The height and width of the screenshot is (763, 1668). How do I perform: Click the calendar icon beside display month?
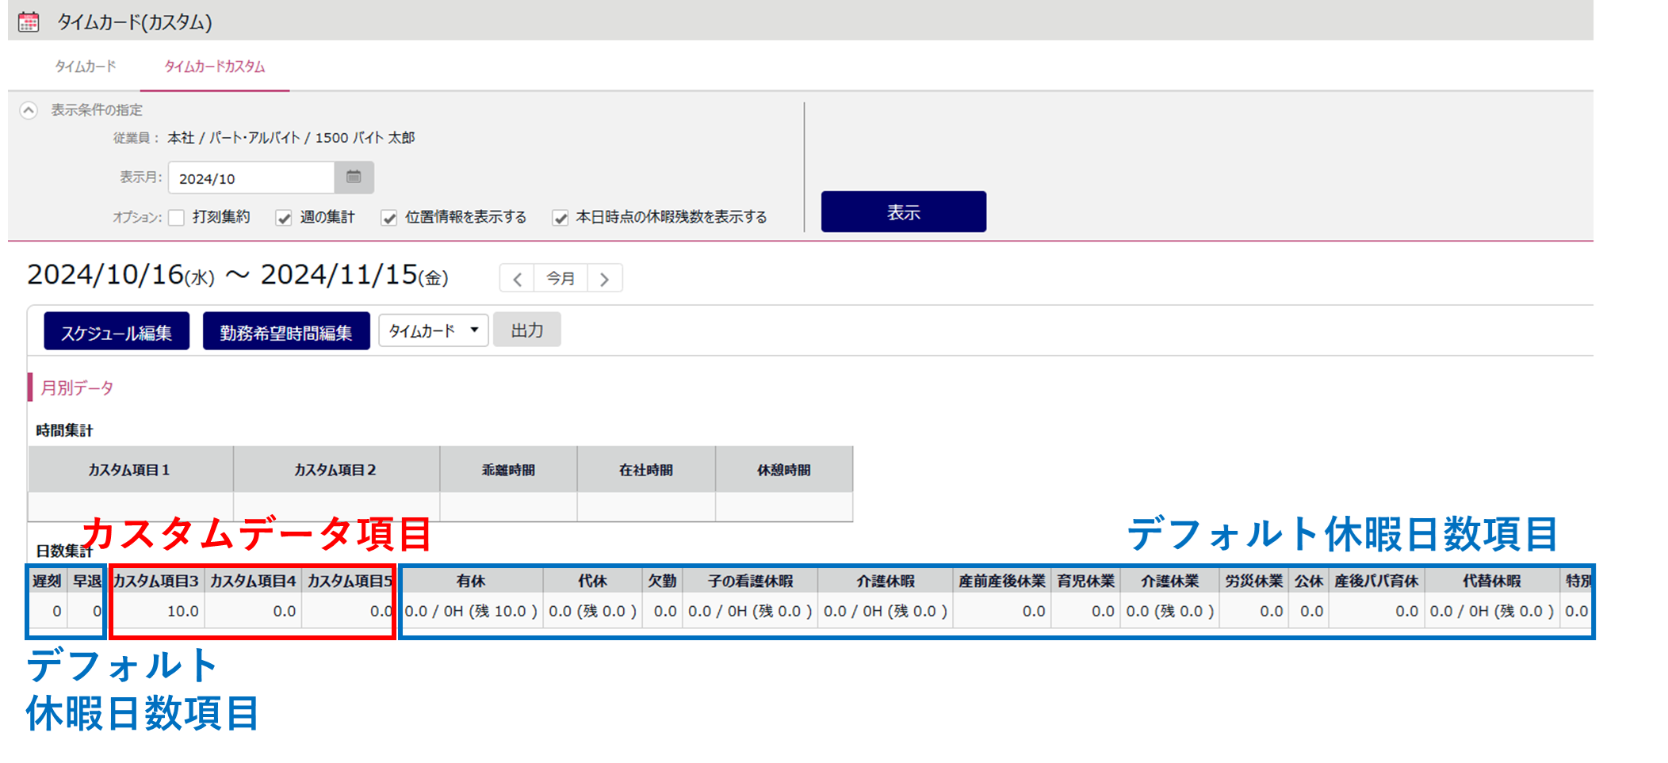click(354, 177)
